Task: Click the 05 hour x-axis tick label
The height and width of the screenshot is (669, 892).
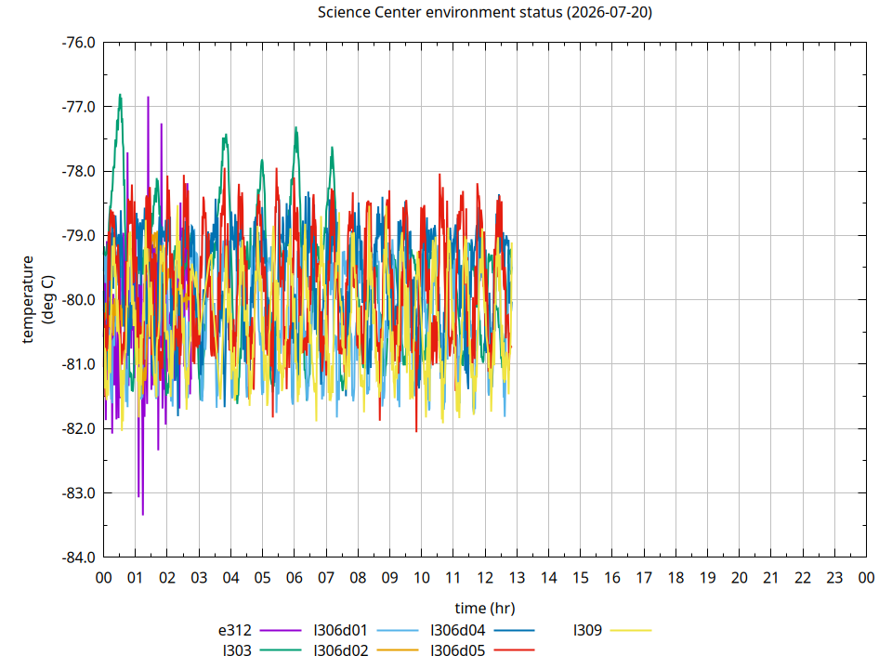Action: 262,578
